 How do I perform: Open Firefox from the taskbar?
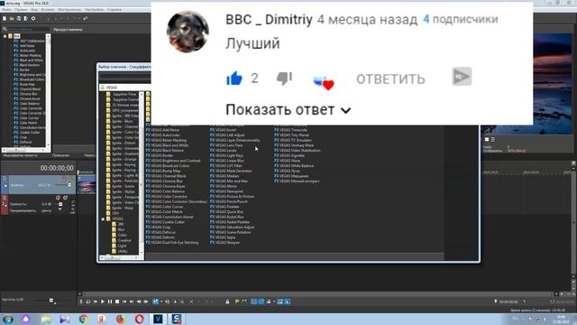(x=121, y=319)
